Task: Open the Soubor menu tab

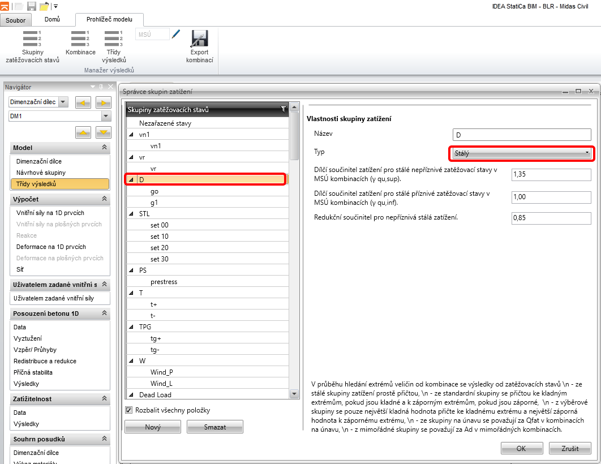Action: pos(16,20)
